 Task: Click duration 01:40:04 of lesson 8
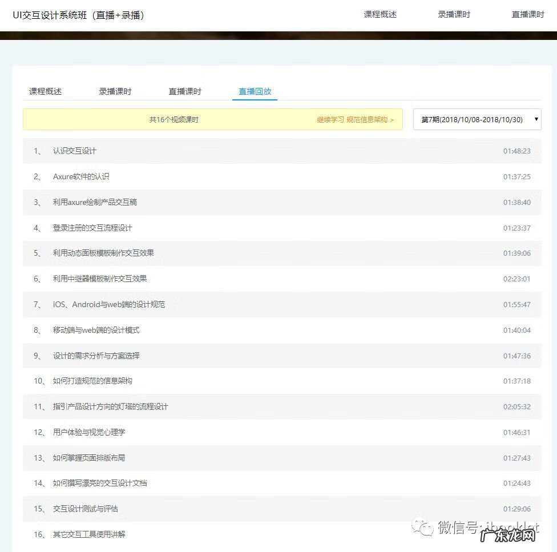pos(517,330)
